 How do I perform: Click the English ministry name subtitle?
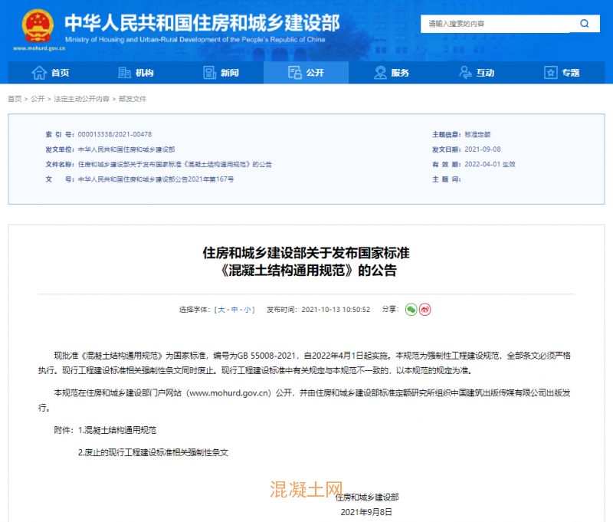coord(195,40)
